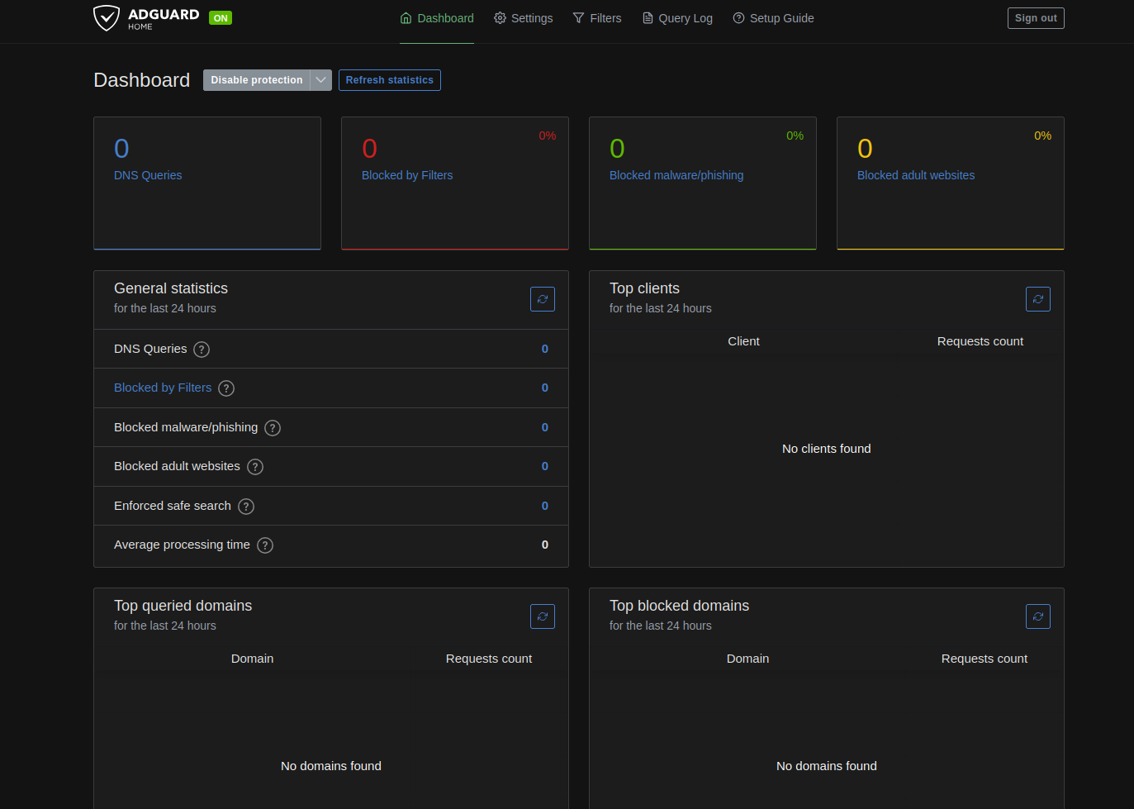Open the Setup Guide page
Image resolution: width=1134 pixels, height=809 pixels.
coord(773,18)
